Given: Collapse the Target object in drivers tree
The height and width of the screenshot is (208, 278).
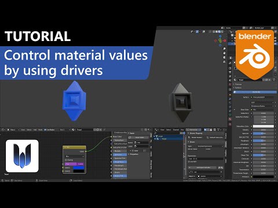Looking at the screenshot, I should [154, 136].
